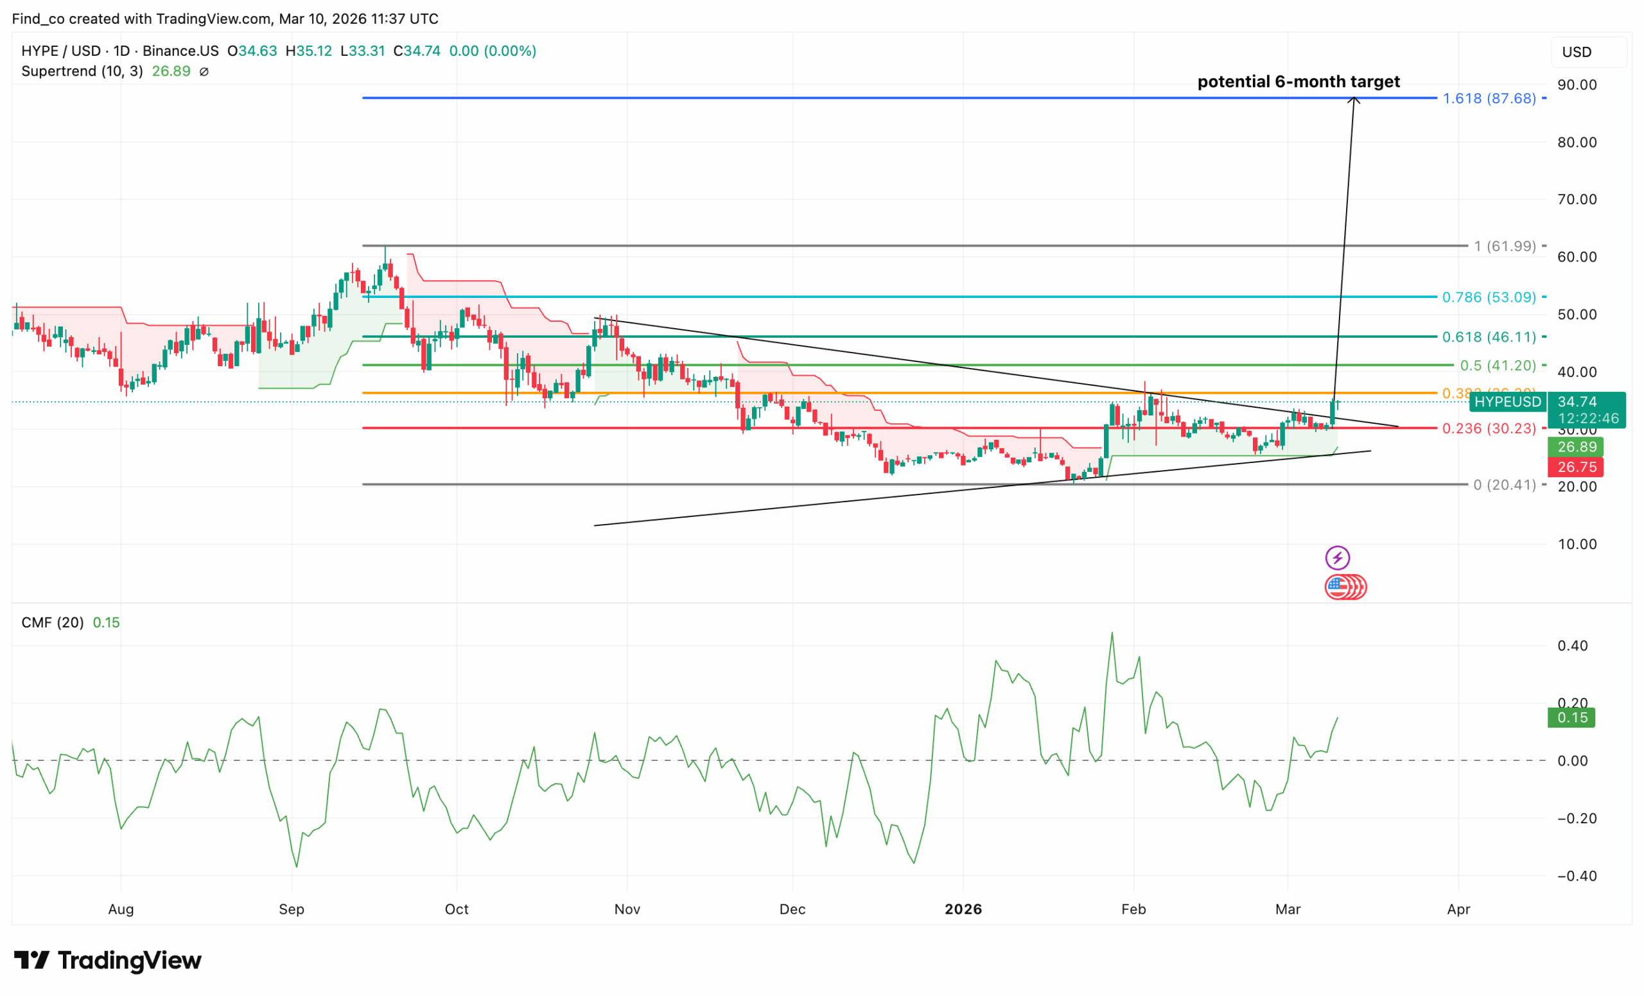
Task: Click the Aug label on time axis
Action: pyautogui.click(x=121, y=909)
